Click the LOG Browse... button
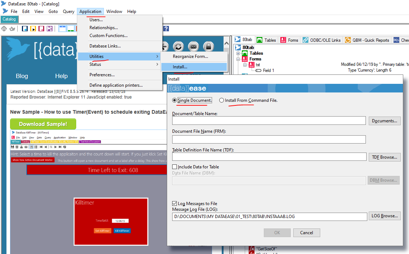The width and height of the screenshot is (409, 254). pyautogui.click(x=385, y=216)
